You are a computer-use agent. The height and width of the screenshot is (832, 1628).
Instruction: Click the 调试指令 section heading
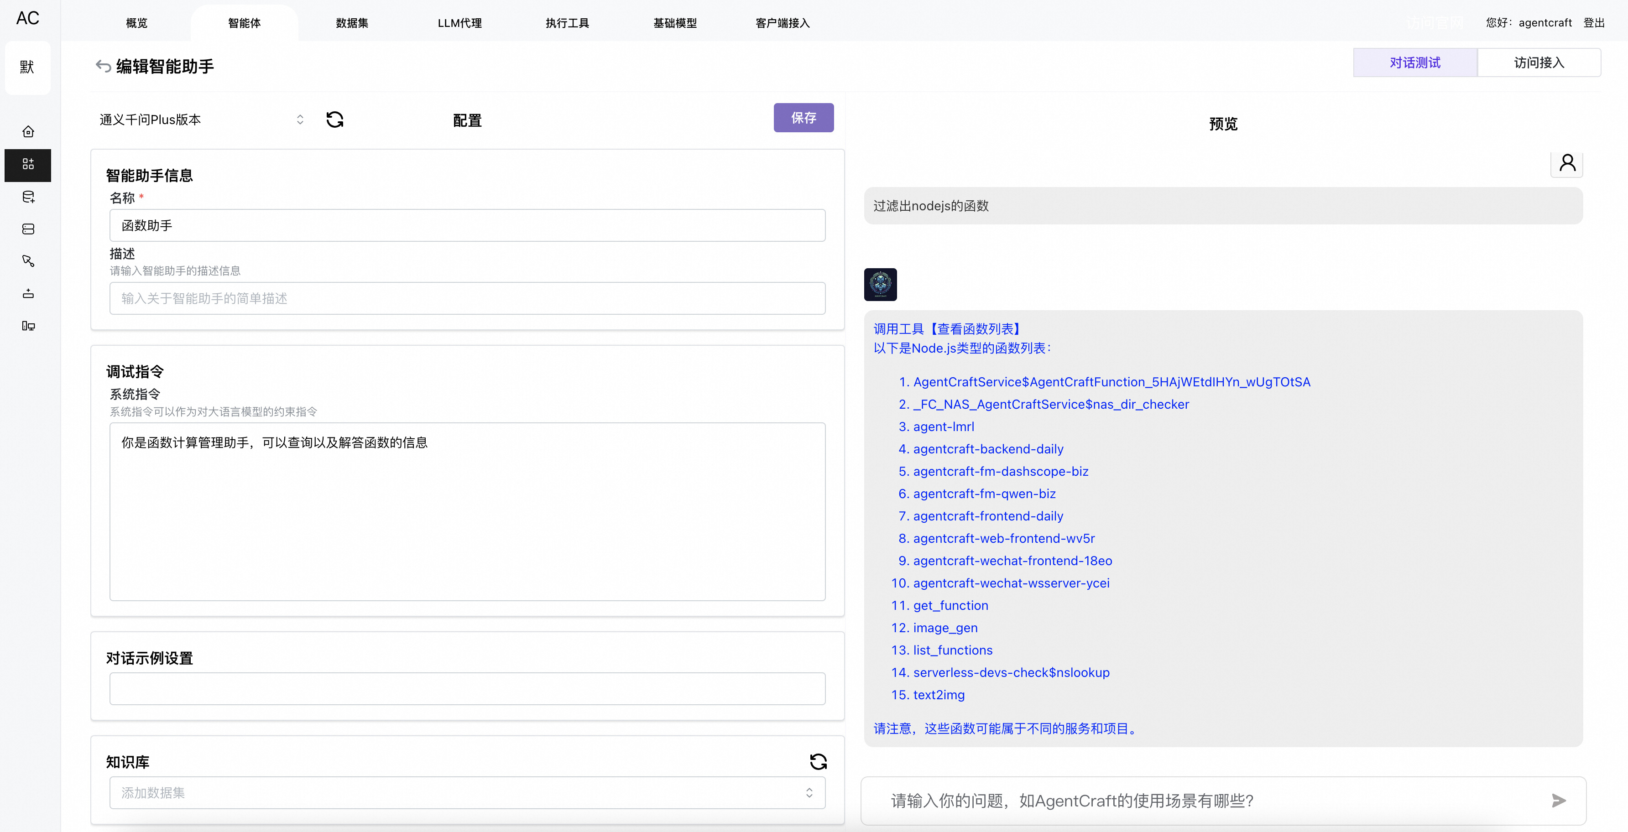[135, 371]
